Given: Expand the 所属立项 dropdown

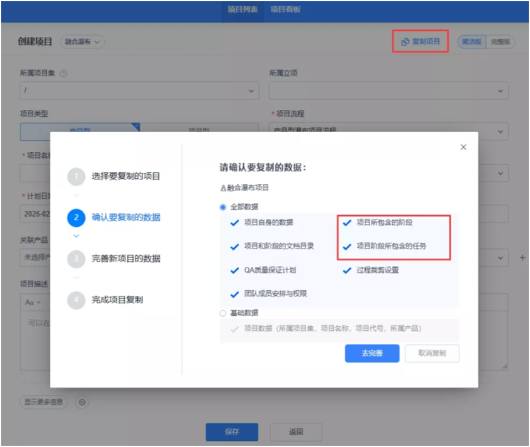Looking at the screenshot, I should tap(389, 90).
